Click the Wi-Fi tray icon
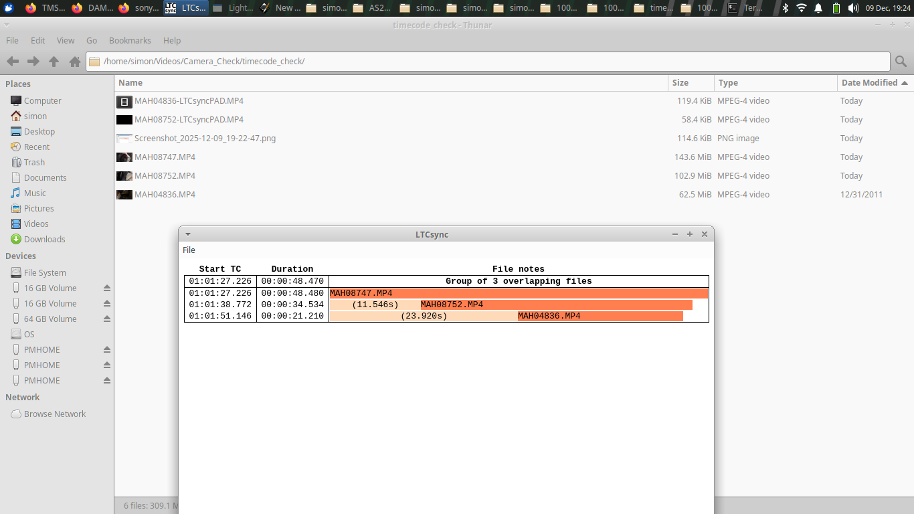 point(802,8)
